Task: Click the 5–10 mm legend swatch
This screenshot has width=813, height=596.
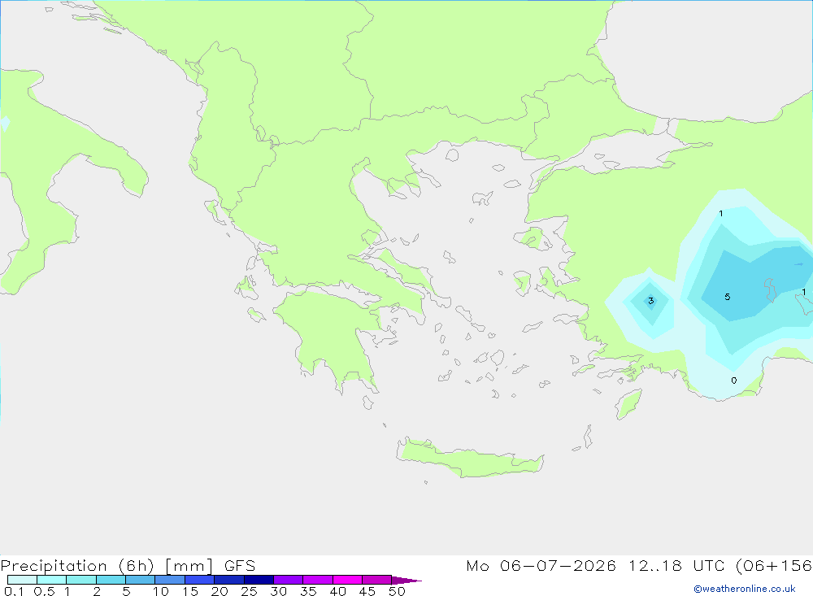Action: point(141,580)
